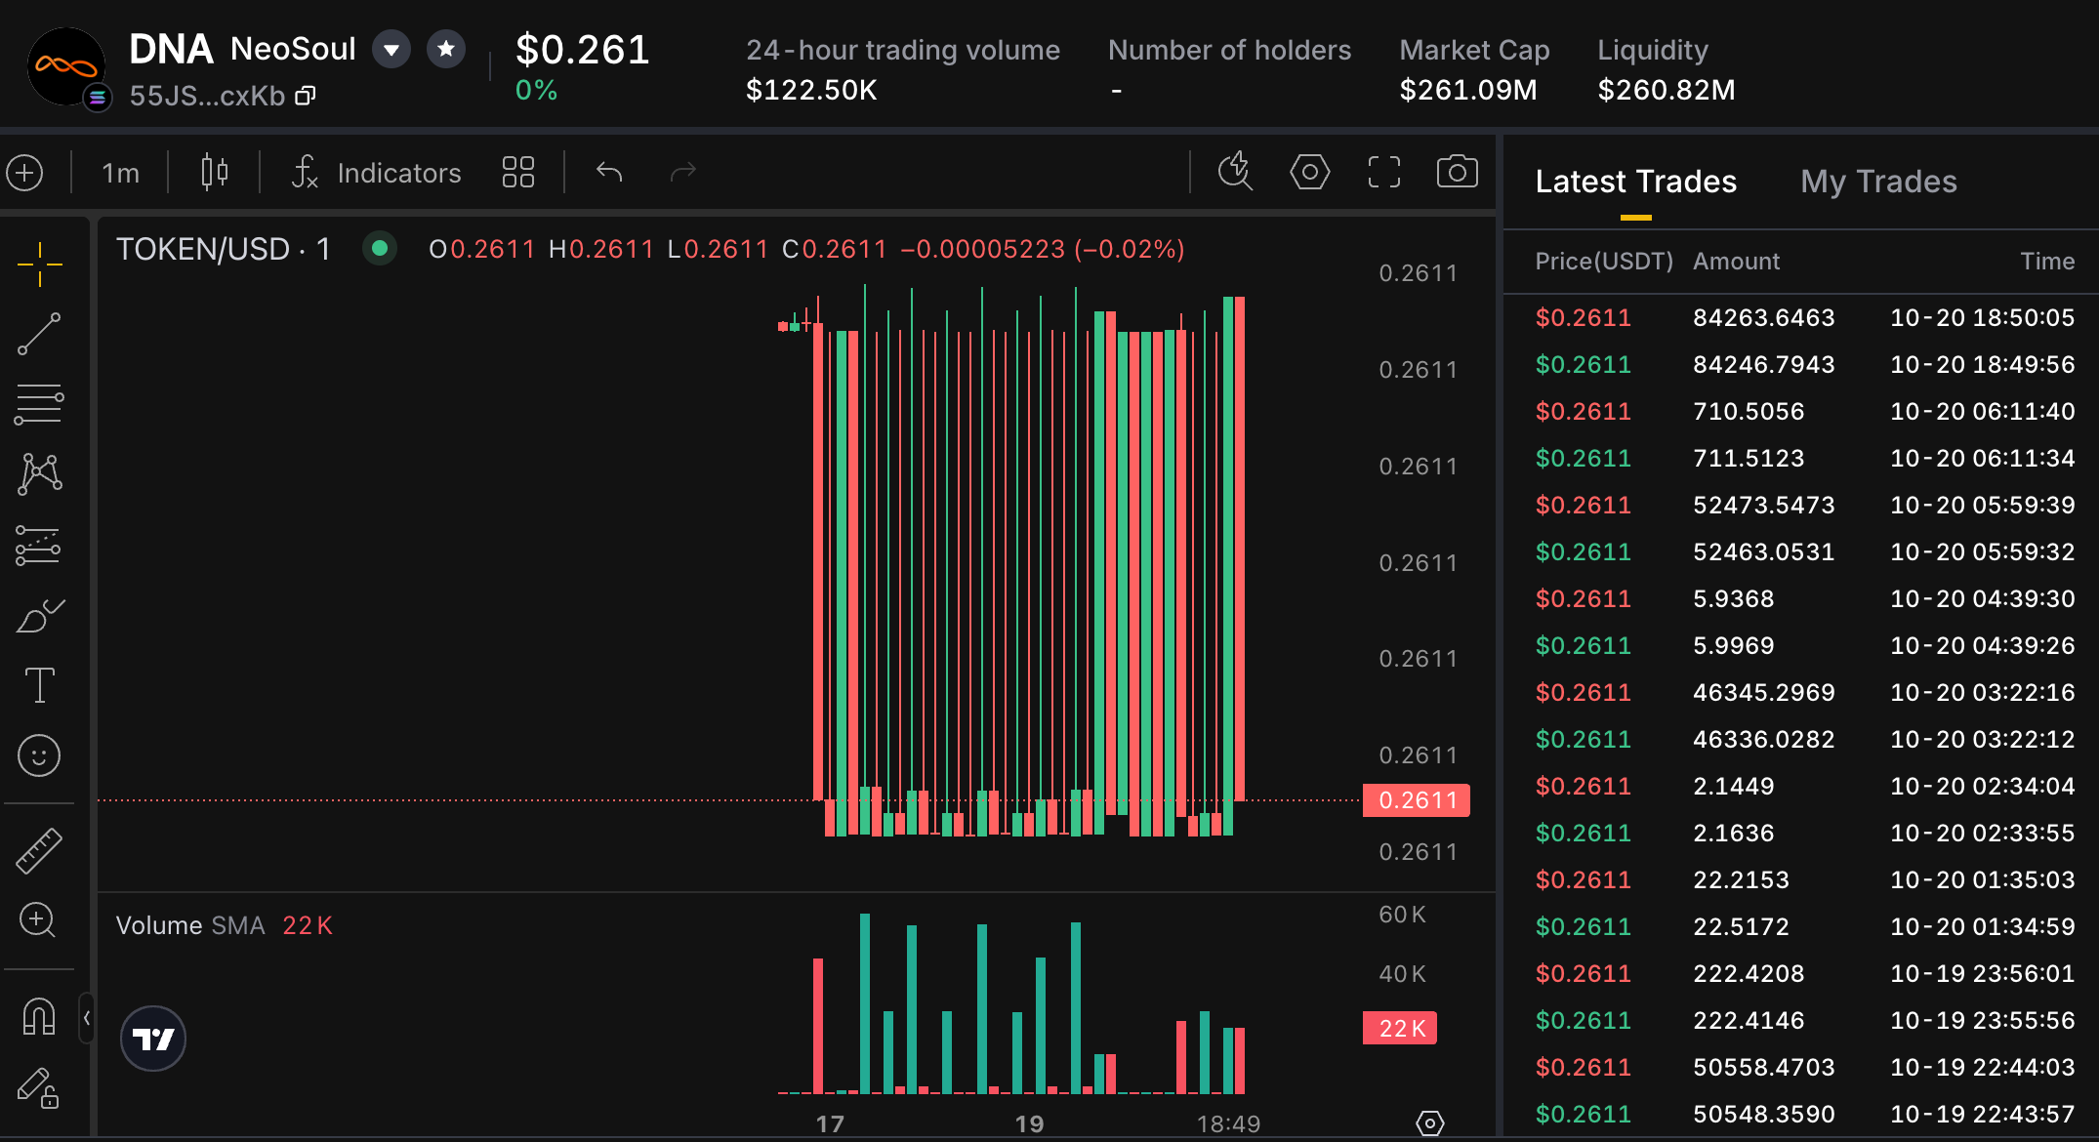2099x1142 pixels.
Task: Take a chart snapshot with camera icon
Action: click(1457, 172)
